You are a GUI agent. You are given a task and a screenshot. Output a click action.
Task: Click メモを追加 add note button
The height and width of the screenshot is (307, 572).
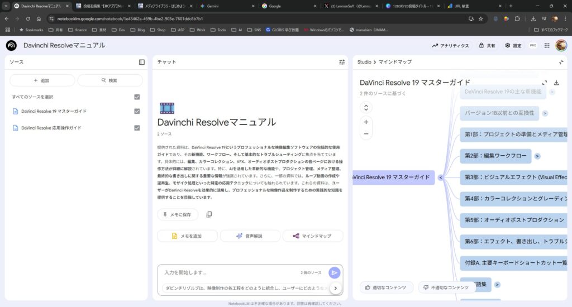coord(187,236)
